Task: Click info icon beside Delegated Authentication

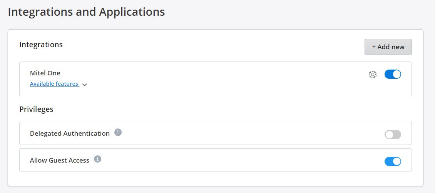Action: click(118, 132)
